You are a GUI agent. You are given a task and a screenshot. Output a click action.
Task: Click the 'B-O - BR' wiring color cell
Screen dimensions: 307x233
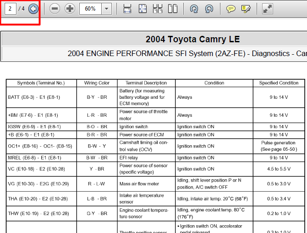click(97, 127)
